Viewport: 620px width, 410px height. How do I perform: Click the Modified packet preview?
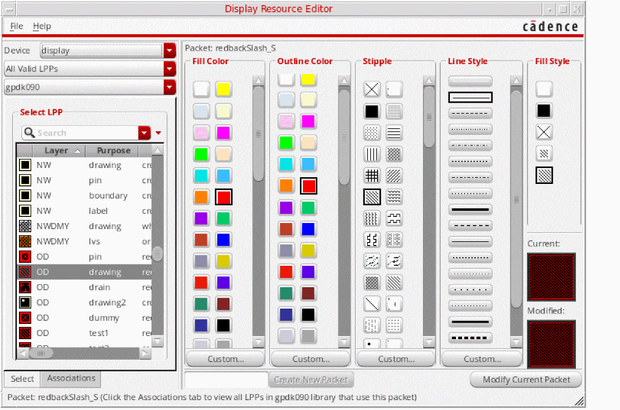click(x=551, y=344)
